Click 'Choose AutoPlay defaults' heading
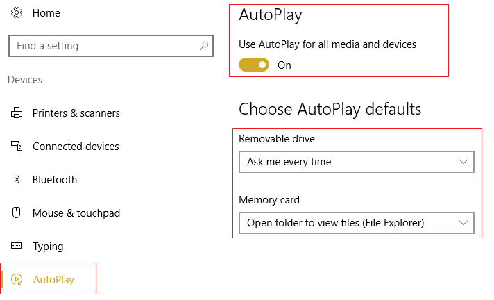Image resolution: width=494 pixels, height=300 pixels. pyautogui.click(x=330, y=109)
